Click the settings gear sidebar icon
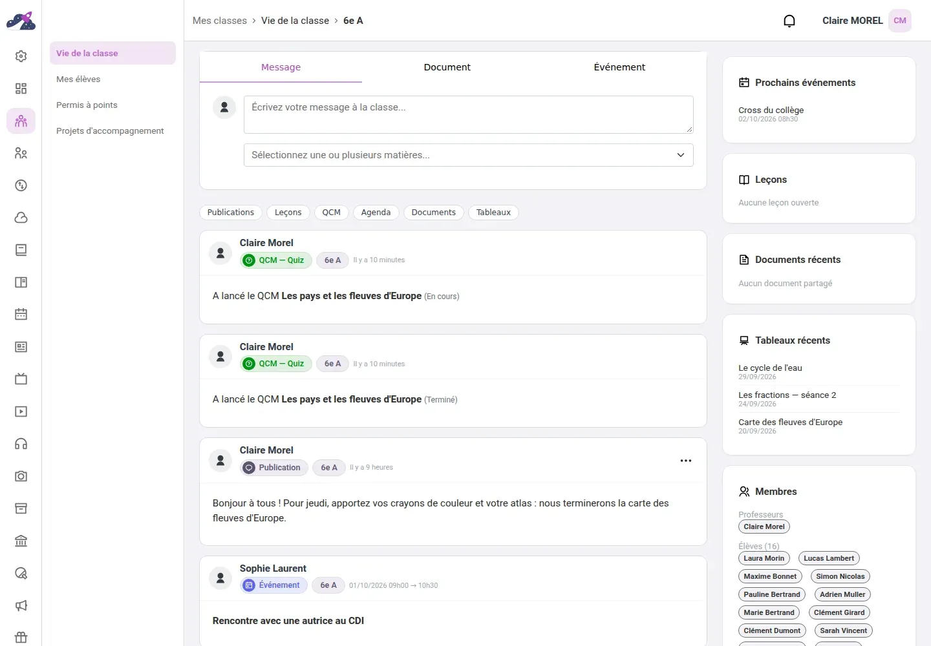This screenshot has height=646, width=931. tap(21, 56)
